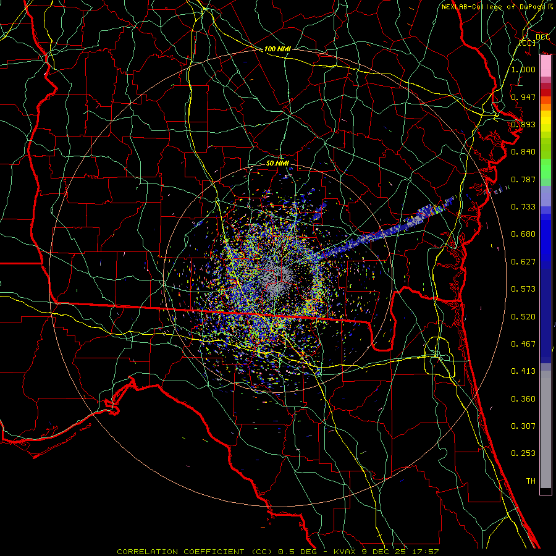The height and width of the screenshot is (556, 556).
Task: Select the 0.893 legend value
Action: click(x=523, y=124)
